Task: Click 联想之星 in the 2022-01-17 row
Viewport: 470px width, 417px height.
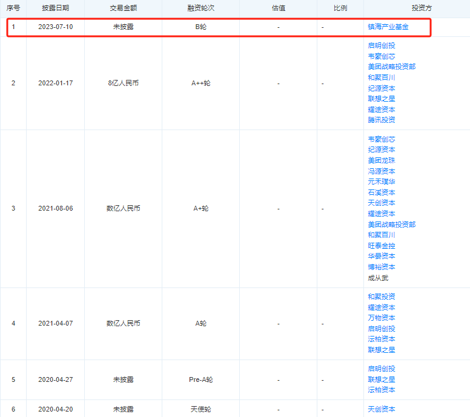Action: pos(382,99)
